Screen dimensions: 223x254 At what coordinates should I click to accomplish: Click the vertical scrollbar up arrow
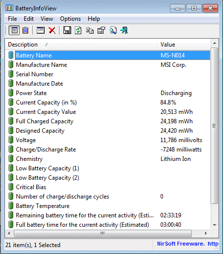pos(215,43)
